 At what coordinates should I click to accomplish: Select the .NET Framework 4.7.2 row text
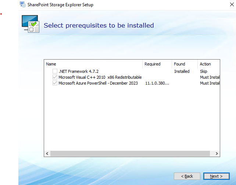click(79, 71)
